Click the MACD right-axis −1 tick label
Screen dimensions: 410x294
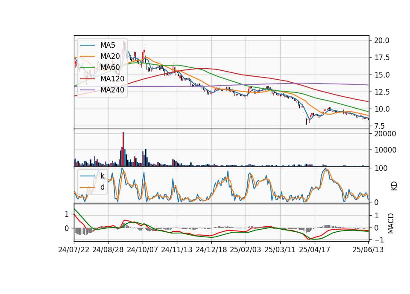(379, 240)
